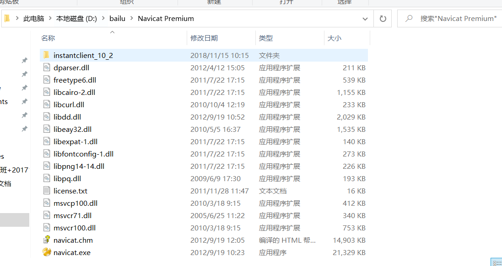Click date 2009/6/9 17:30
The height and width of the screenshot is (266, 502).
[x=216, y=178]
